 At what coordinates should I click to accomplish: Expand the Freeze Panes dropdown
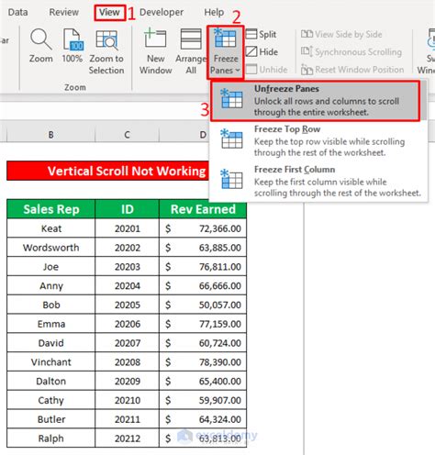[x=226, y=52]
